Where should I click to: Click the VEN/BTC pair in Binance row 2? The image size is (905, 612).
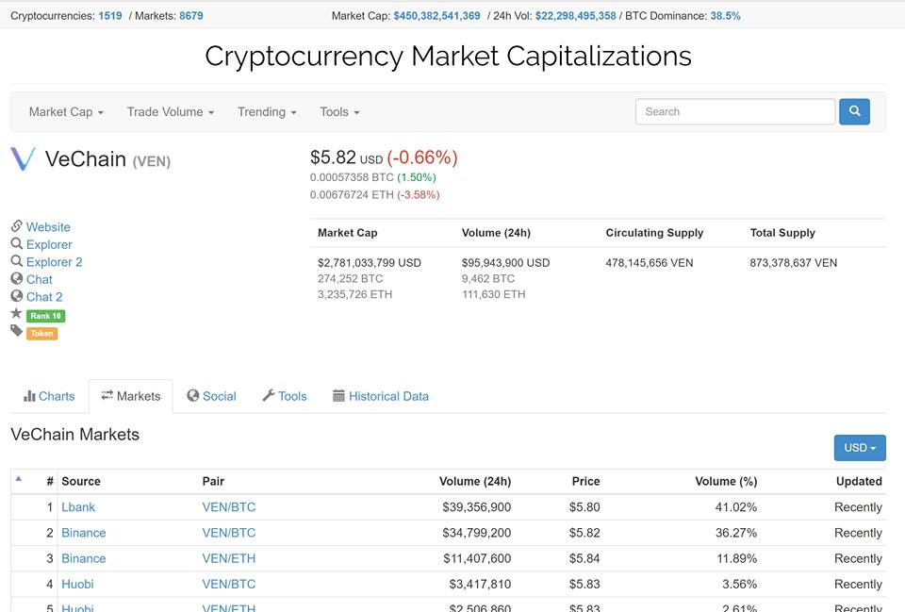click(x=228, y=533)
